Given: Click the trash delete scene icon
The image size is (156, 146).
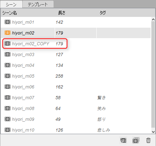Looking at the screenshot, I should [x=148, y=140].
